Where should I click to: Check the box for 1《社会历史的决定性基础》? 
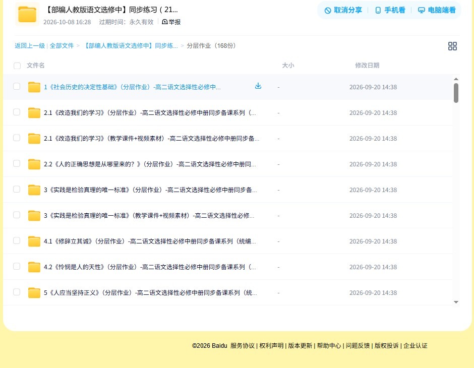(17, 86)
